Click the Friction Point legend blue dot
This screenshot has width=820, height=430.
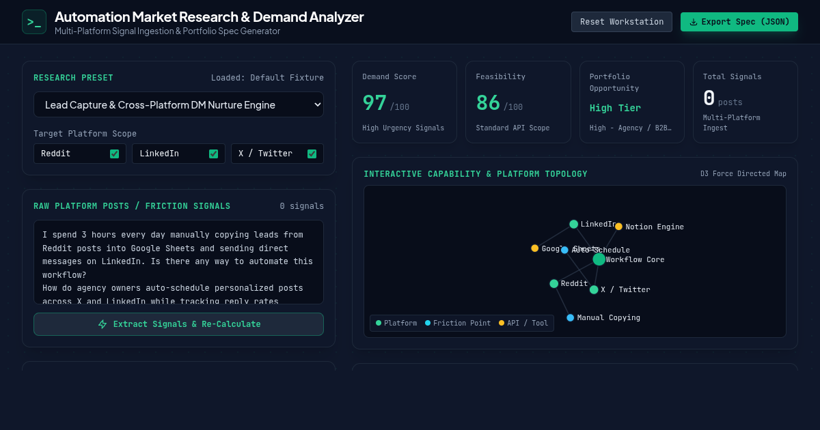[428, 323]
